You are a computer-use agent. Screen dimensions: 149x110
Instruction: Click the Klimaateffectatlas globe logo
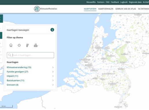pos(37,9)
